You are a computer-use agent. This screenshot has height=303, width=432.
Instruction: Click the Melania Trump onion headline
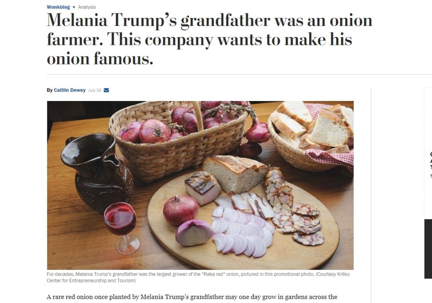coord(209,40)
